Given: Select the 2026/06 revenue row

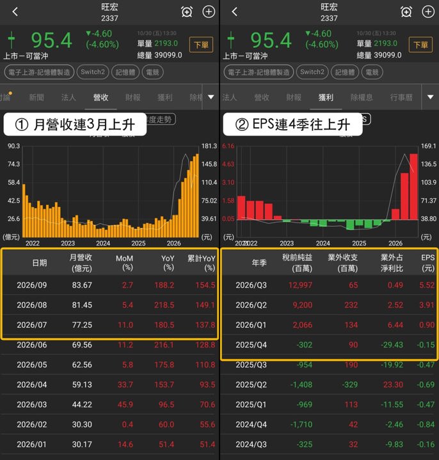Looking at the screenshot, I should [x=109, y=345].
